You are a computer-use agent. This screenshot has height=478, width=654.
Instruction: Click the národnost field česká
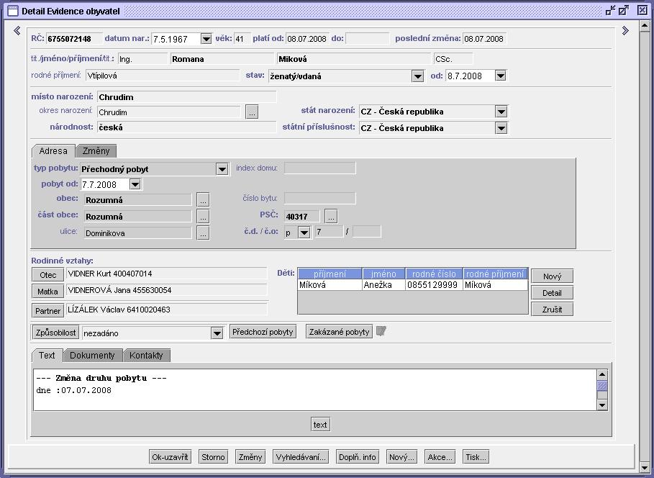(187, 127)
